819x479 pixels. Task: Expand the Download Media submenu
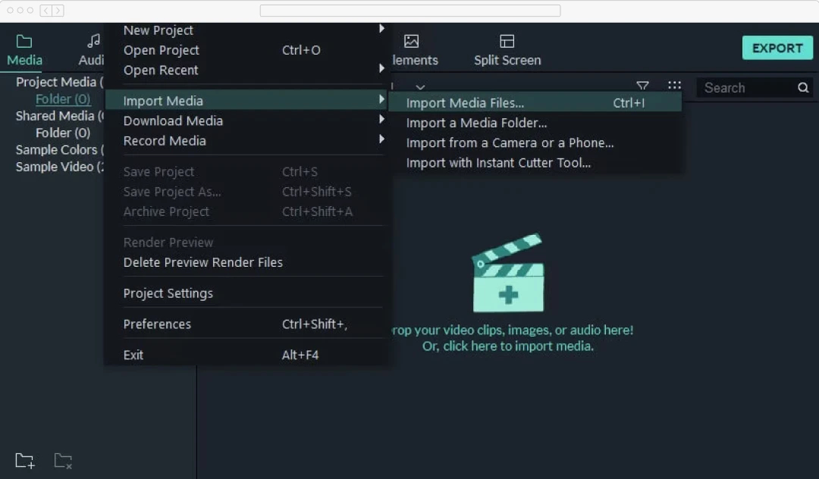tap(173, 121)
